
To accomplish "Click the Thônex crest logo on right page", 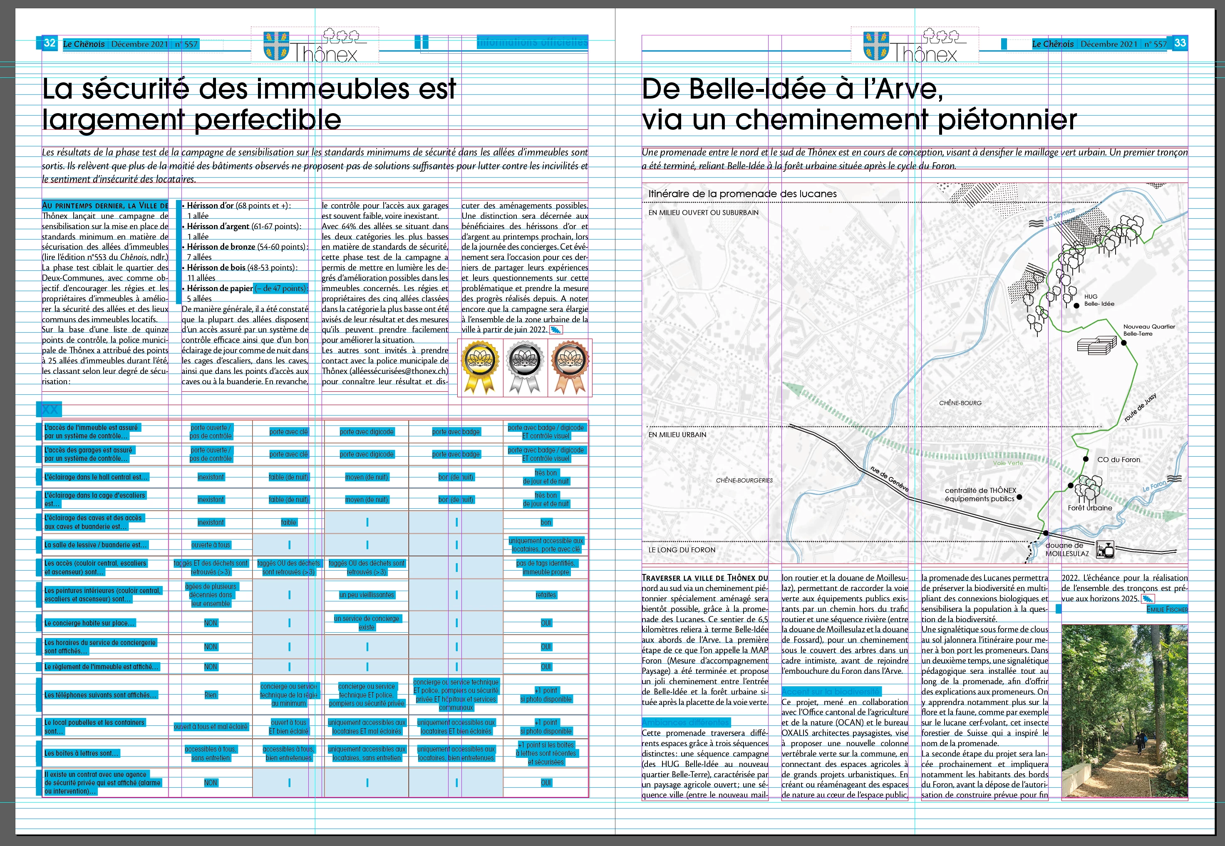I will pyautogui.click(x=876, y=46).
